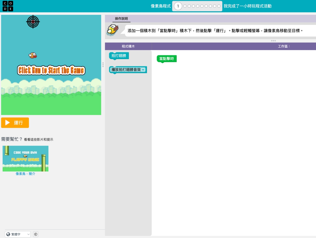Image resolution: width=316 pixels, height=238 pixels.
Task: Jump to puzzle 3 progress dot
Action: point(189,6)
